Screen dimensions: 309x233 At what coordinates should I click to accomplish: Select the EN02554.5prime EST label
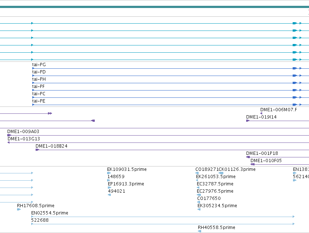(x=50, y=213)
